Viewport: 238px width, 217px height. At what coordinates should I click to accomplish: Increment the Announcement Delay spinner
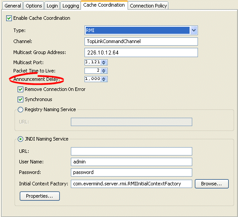104,78
